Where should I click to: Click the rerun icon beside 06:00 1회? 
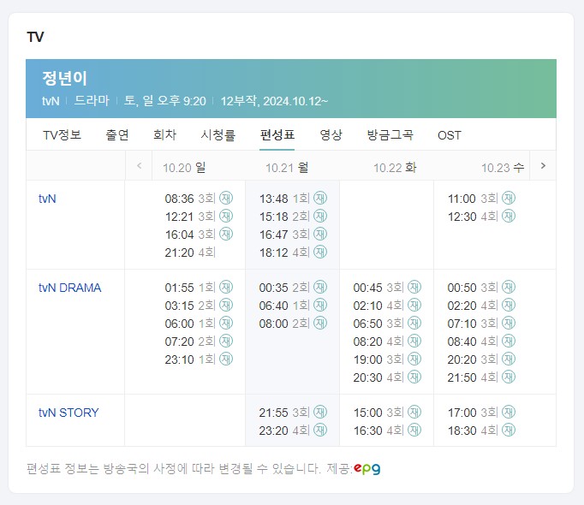point(226,323)
